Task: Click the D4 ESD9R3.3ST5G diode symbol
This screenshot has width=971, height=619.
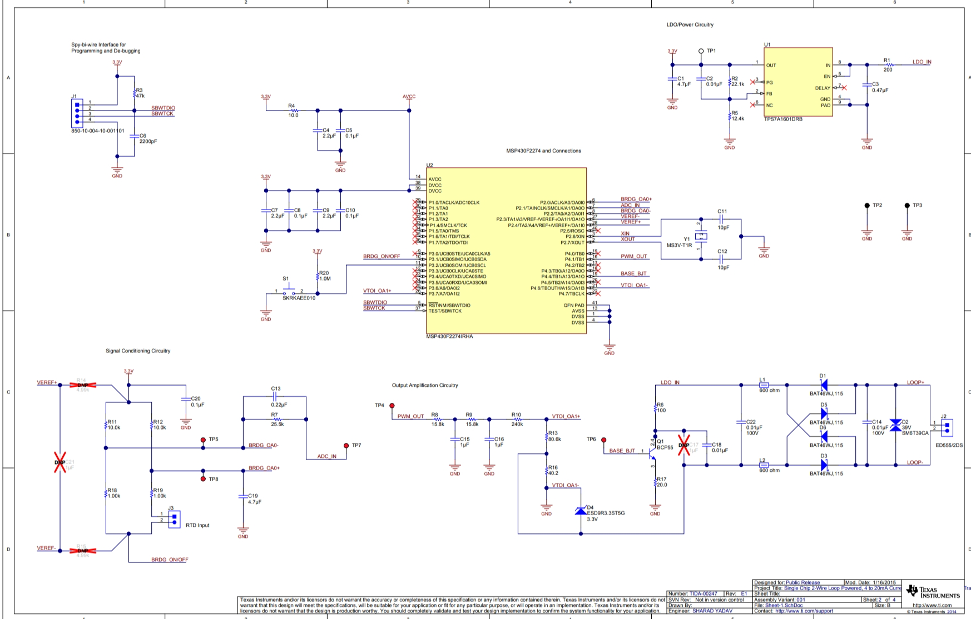Action: (581, 511)
